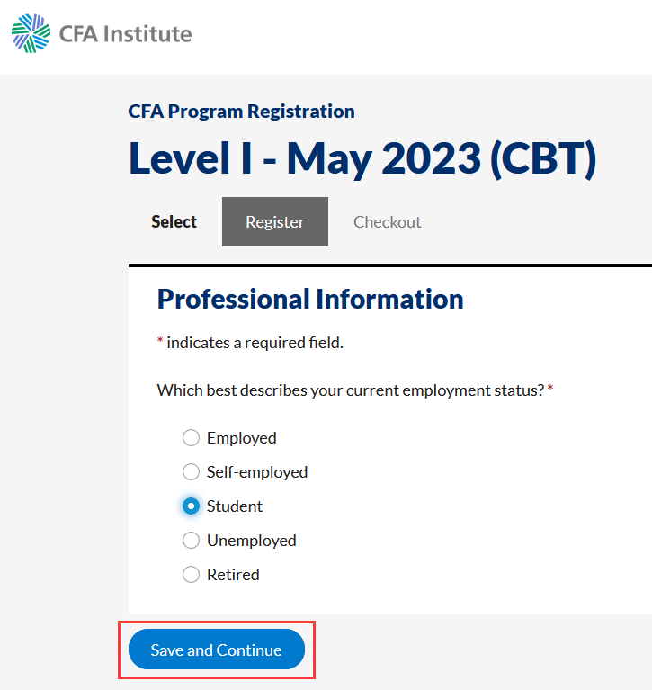Screen dimensions: 652x690
Task: Select the Employed radio circle
Action: [191, 438]
